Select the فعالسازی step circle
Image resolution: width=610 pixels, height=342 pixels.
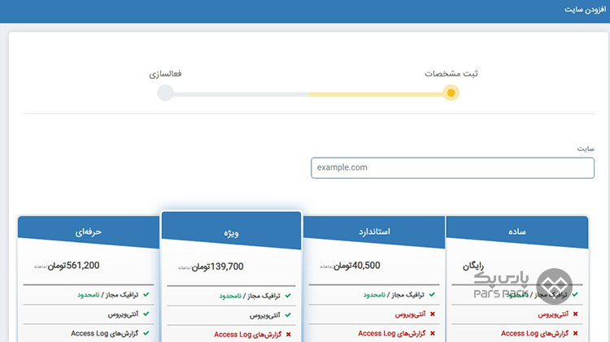coord(165,93)
